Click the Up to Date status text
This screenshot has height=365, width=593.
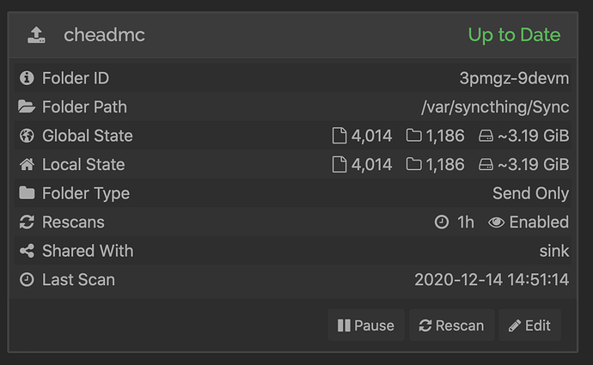(x=514, y=34)
